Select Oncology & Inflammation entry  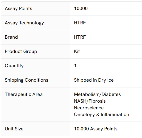[x=102, y=115]
